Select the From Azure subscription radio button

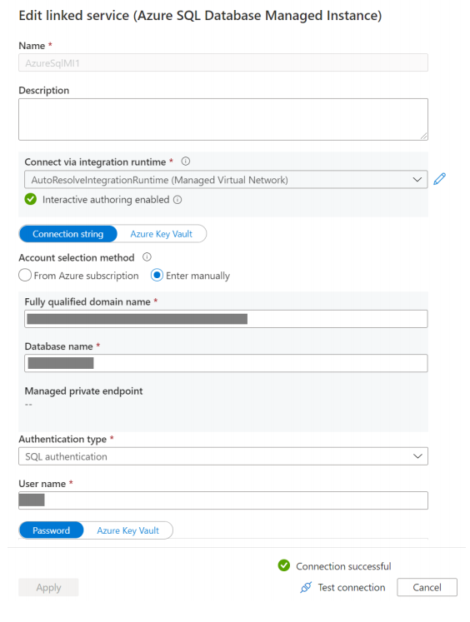coord(25,275)
